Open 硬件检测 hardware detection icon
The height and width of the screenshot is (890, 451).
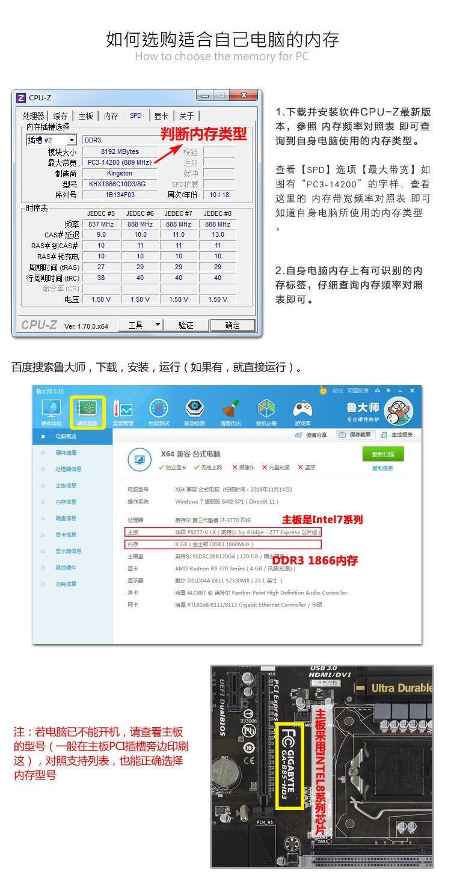click(88, 413)
